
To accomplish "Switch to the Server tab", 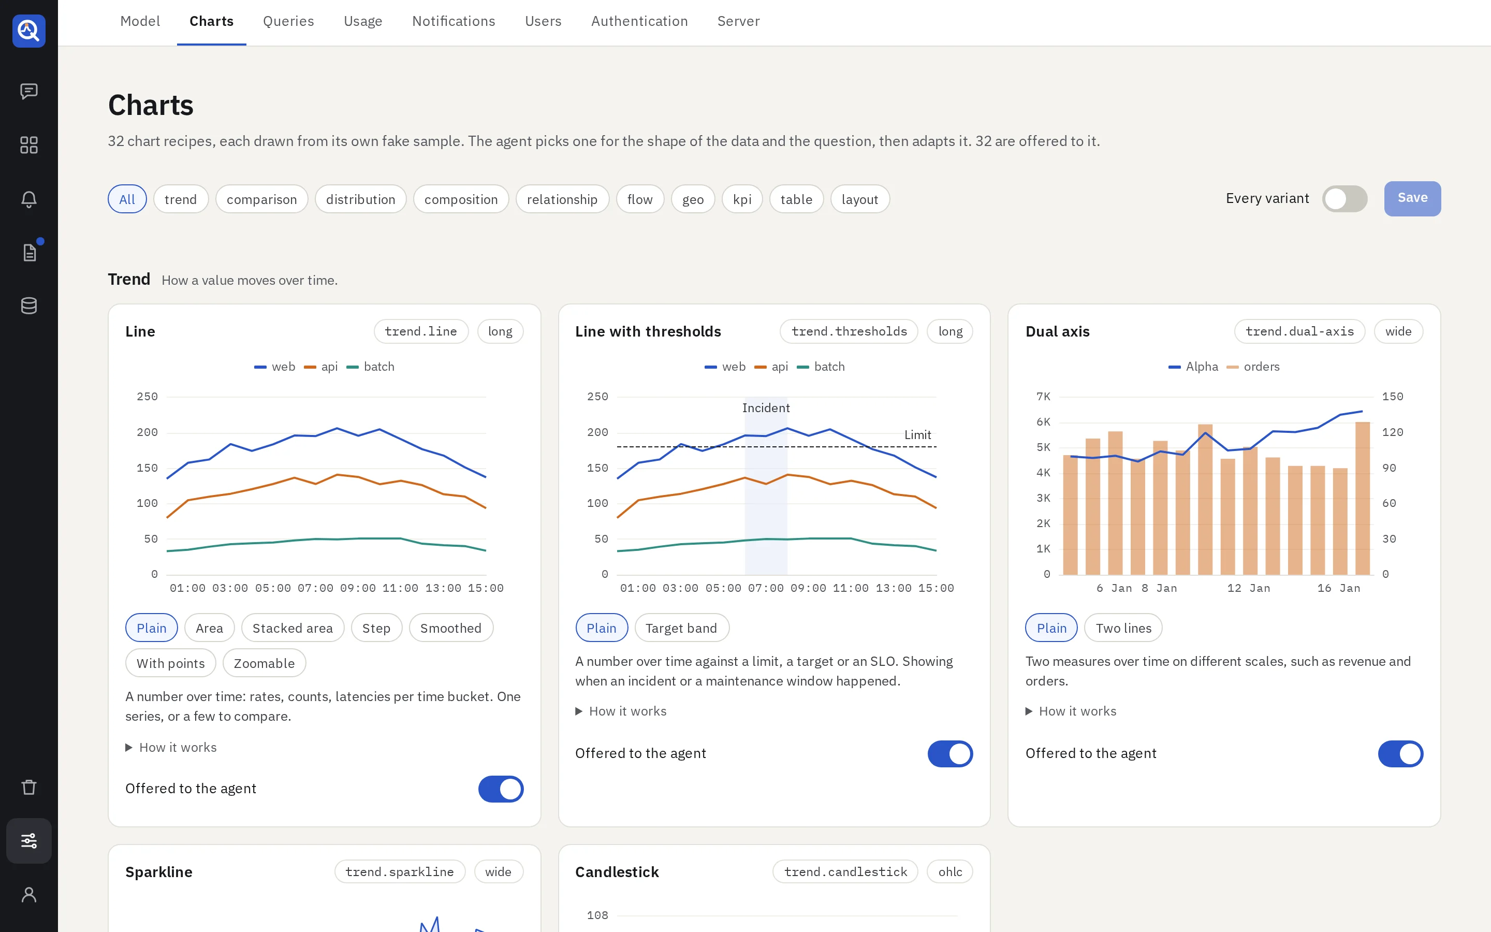I will tap(738, 21).
